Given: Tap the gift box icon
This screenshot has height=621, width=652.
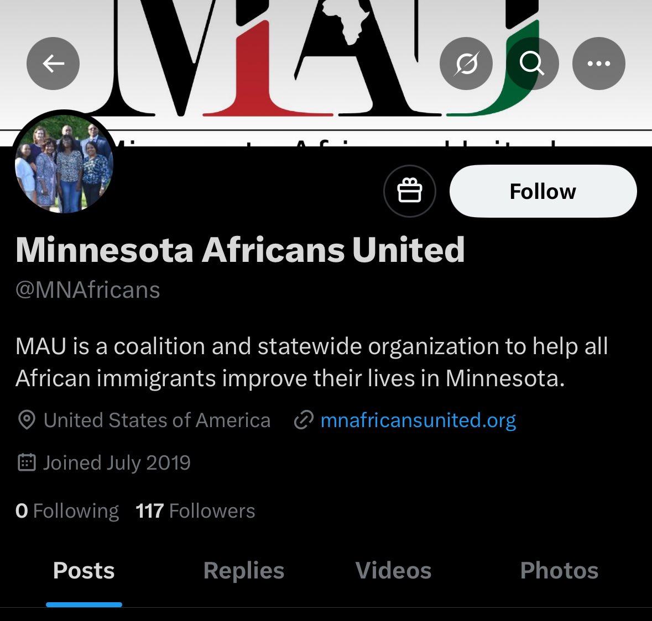Looking at the screenshot, I should click(410, 191).
